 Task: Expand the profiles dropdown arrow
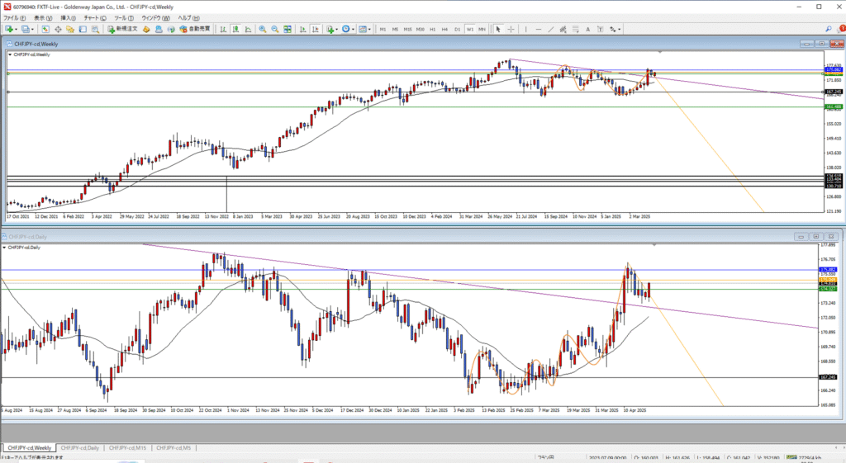[x=32, y=30]
